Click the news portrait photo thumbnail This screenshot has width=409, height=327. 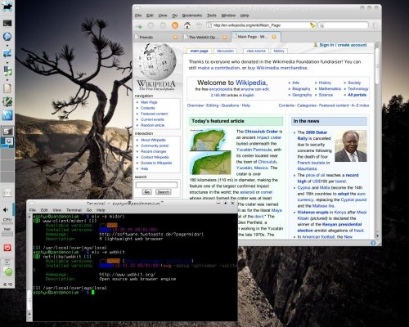[351, 146]
